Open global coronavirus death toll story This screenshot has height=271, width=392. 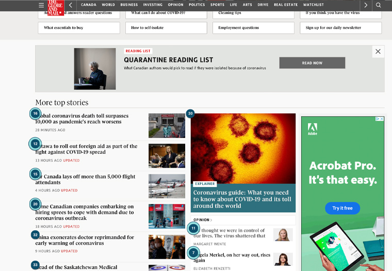(81, 119)
